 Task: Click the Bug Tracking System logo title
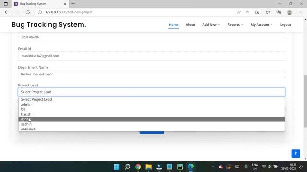point(49,24)
